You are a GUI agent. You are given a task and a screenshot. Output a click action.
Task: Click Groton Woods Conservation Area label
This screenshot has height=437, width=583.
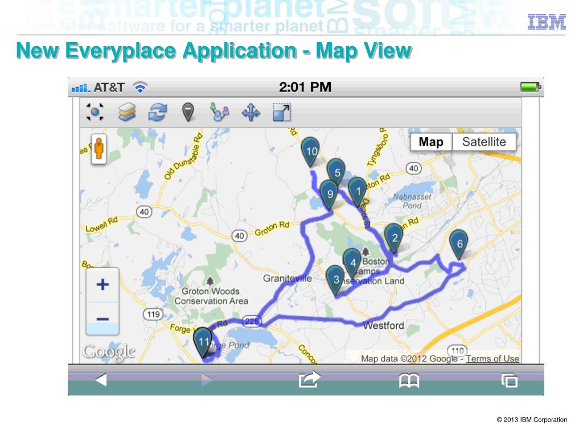click(211, 296)
